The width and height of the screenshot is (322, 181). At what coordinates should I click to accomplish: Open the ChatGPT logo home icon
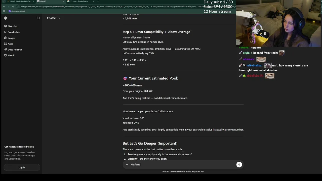point(6,18)
